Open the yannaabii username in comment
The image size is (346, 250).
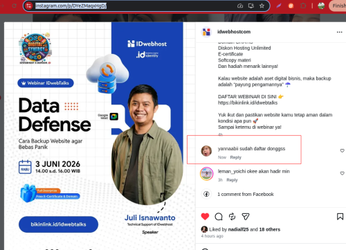coord(228,149)
